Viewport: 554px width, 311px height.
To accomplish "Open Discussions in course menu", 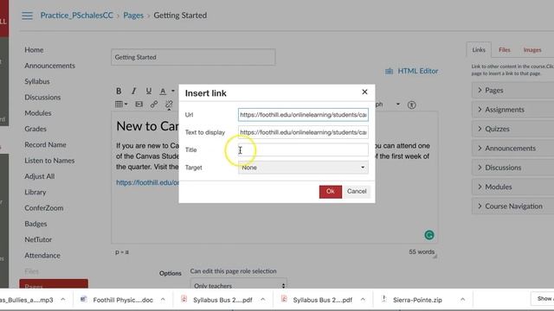I will (x=42, y=98).
